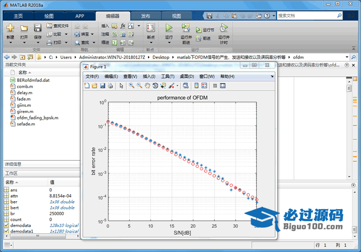Select BERofdmfad.dat in the file list
The width and height of the screenshot is (361, 252).
33,80
